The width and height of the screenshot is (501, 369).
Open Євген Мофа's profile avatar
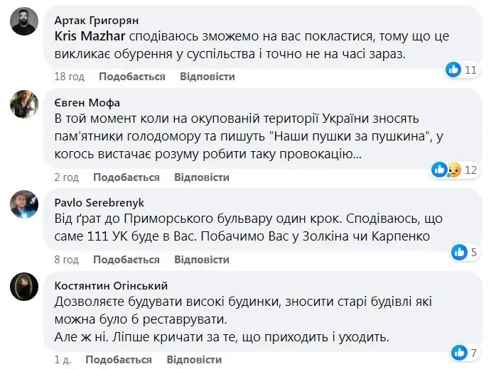(24, 105)
